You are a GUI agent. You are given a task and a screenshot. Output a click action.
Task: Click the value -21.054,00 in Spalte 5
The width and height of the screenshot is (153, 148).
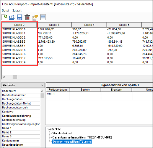[x=114, y=29]
